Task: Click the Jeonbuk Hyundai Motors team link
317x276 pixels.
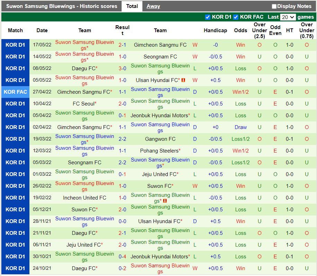Action: coord(160,115)
